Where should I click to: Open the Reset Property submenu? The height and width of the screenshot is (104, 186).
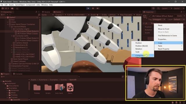coord(169,49)
